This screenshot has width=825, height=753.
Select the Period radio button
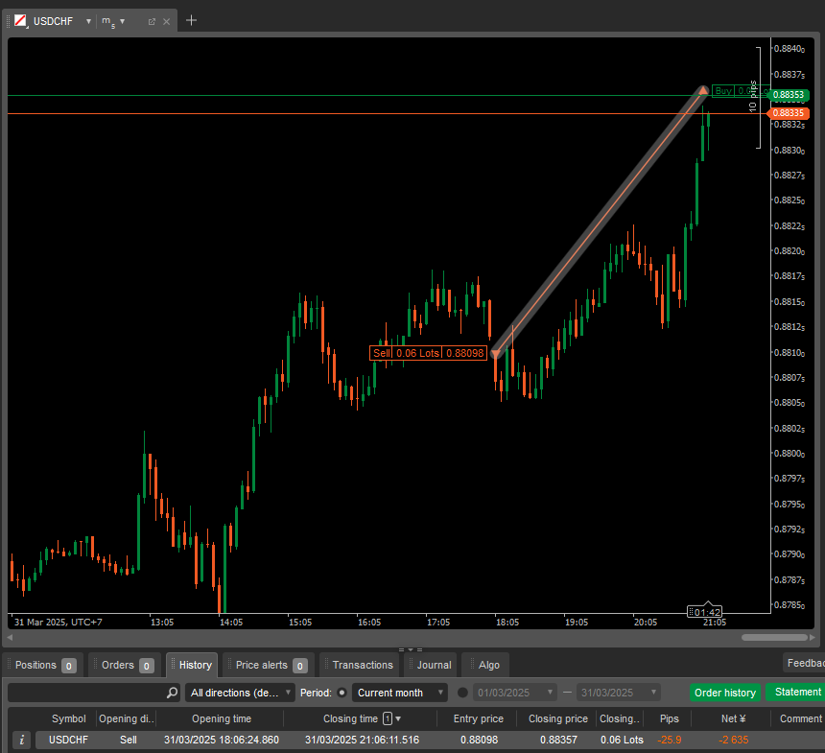(342, 693)
